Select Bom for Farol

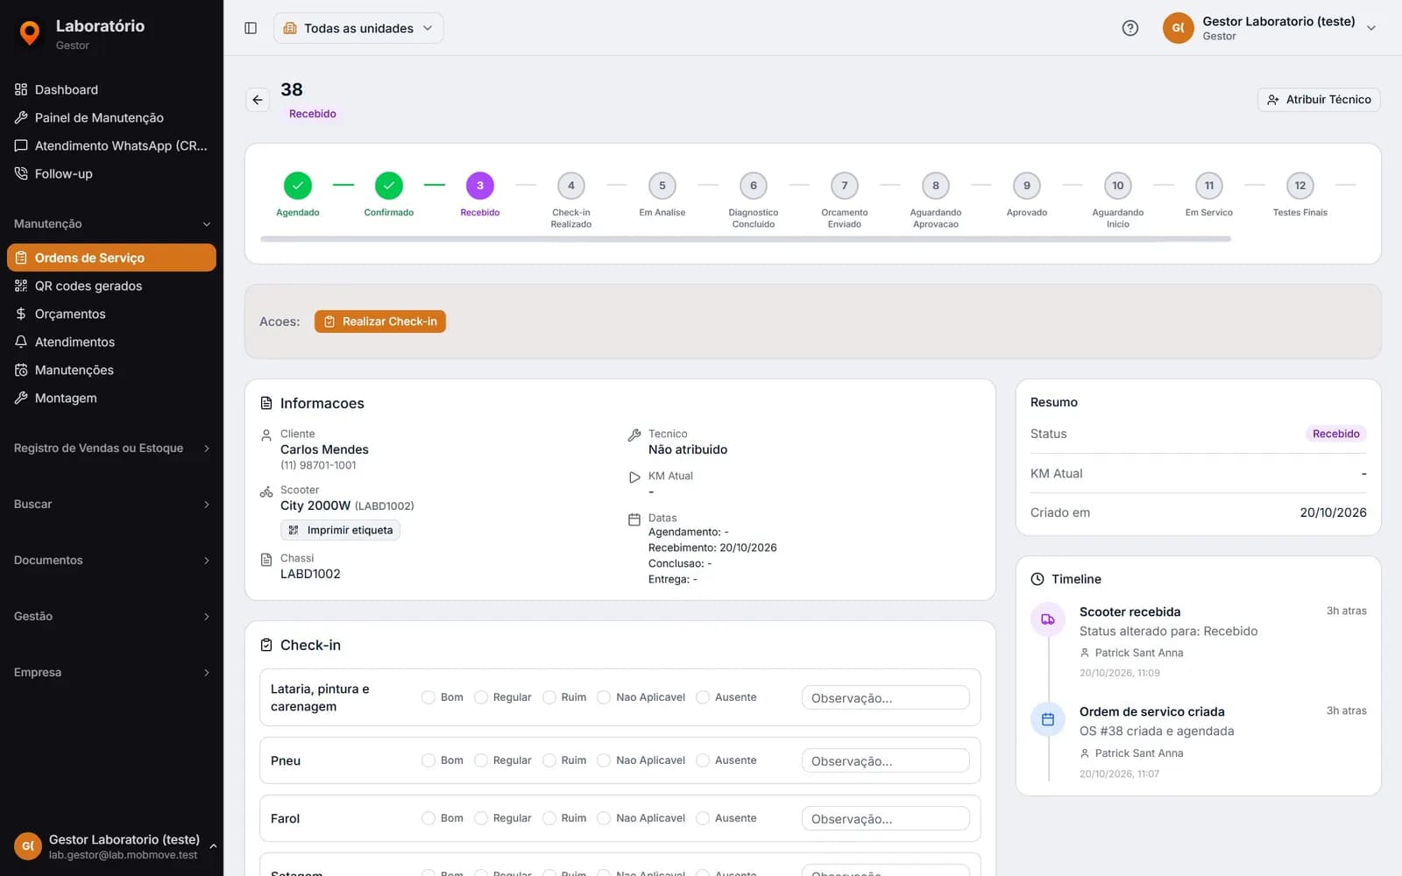point(428,818)
